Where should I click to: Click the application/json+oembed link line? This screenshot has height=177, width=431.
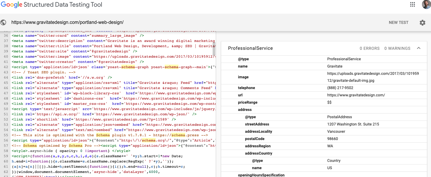pos(114,125)
